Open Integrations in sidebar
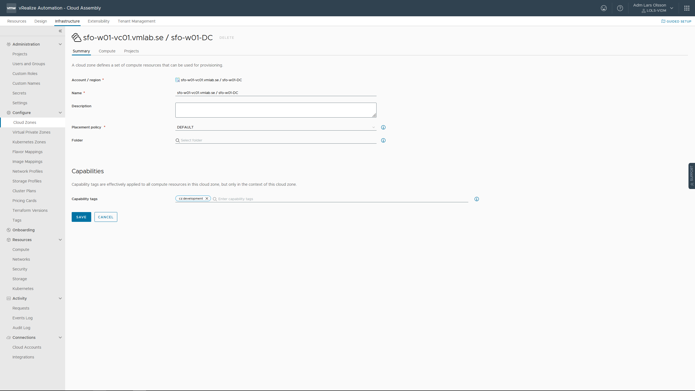 point(23,357)
